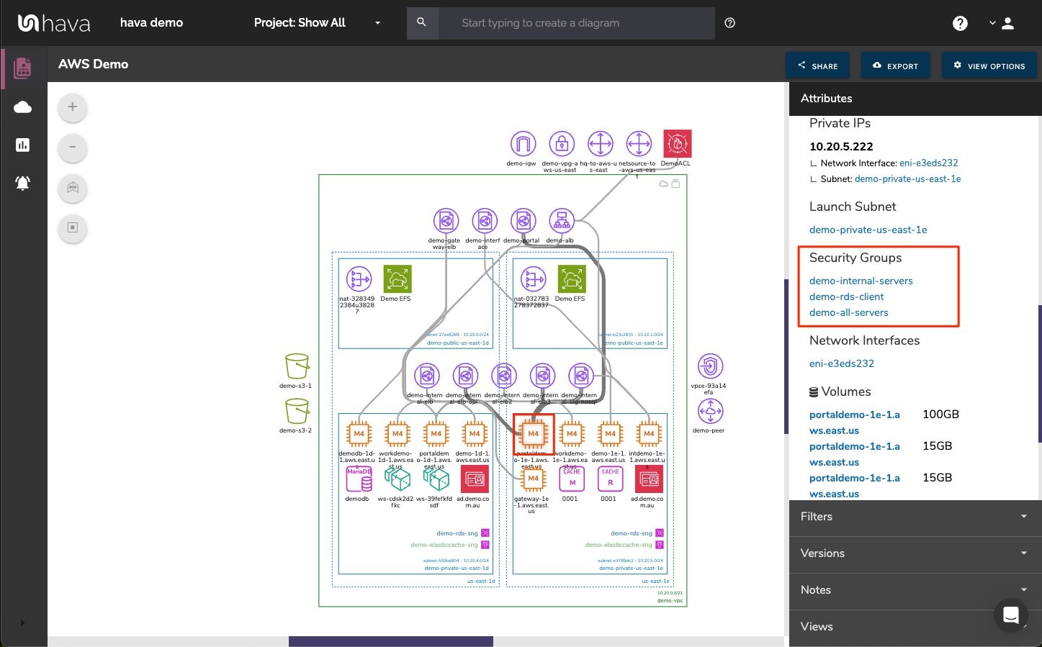Open the help question mark icon in top bar
The height and width of the screenshot is (647, 1042).
960,22
